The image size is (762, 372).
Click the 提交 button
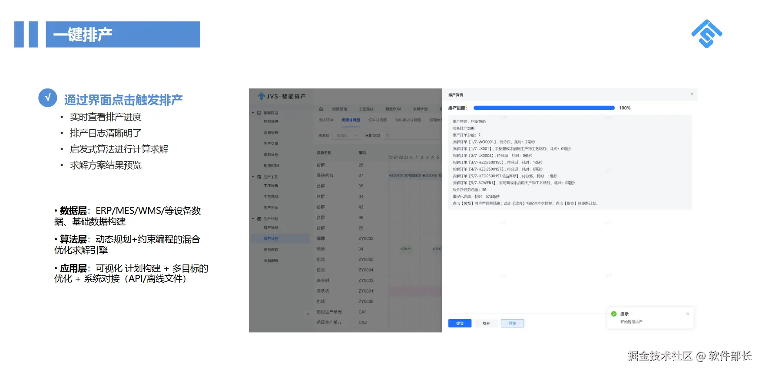click(460, 323)
